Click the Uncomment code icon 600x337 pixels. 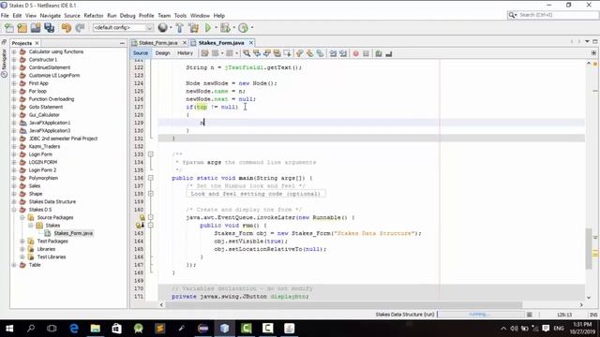click(389, 54)
